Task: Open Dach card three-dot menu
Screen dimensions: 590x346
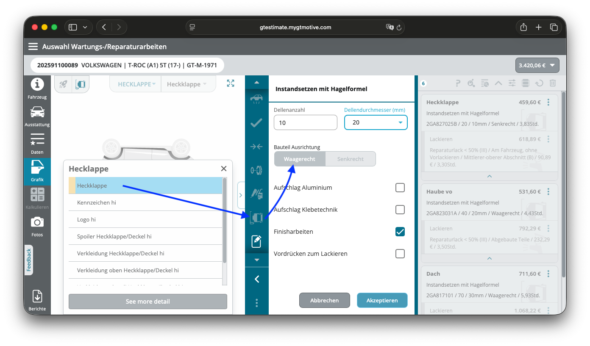Action: 548,274
